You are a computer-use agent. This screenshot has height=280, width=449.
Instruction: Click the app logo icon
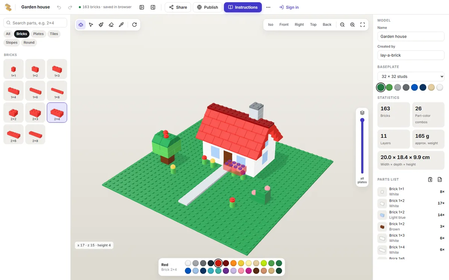point(8,7)
